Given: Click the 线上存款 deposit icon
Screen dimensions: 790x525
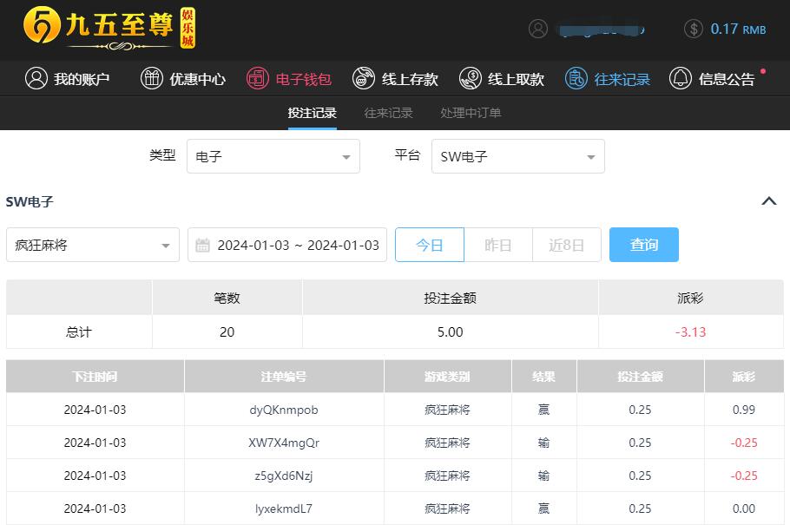Looking at the screenshot, I should coord(363,79).
